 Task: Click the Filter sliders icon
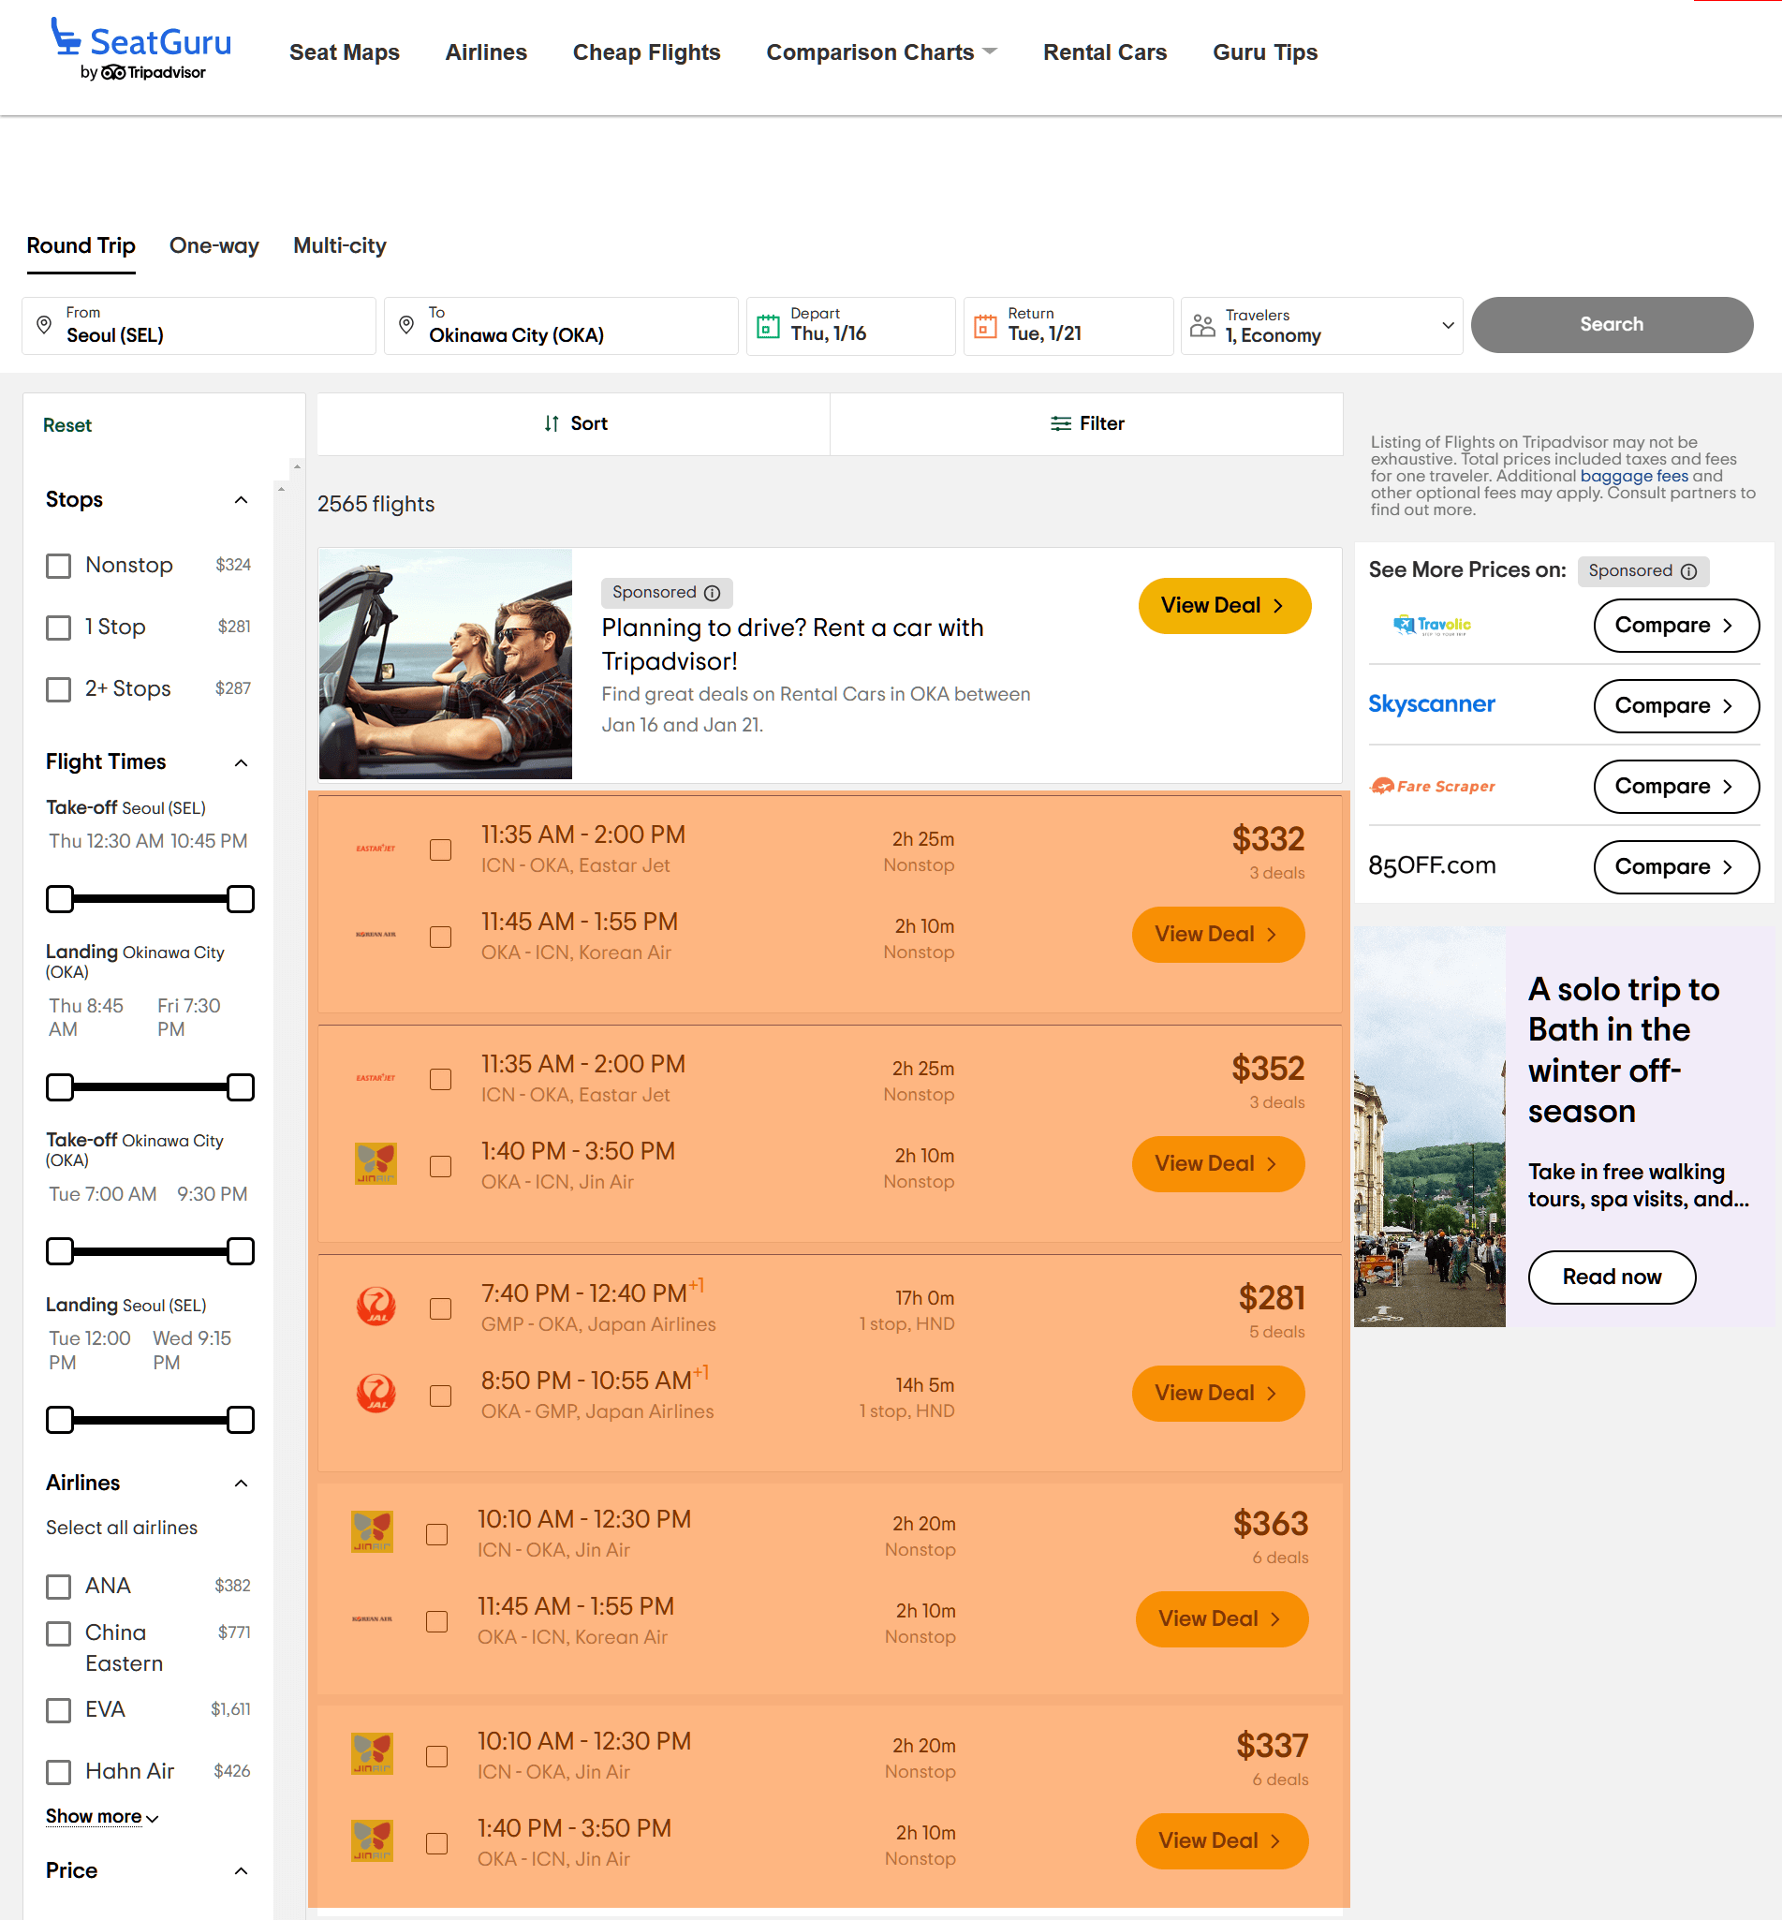tap(1061, 423)
